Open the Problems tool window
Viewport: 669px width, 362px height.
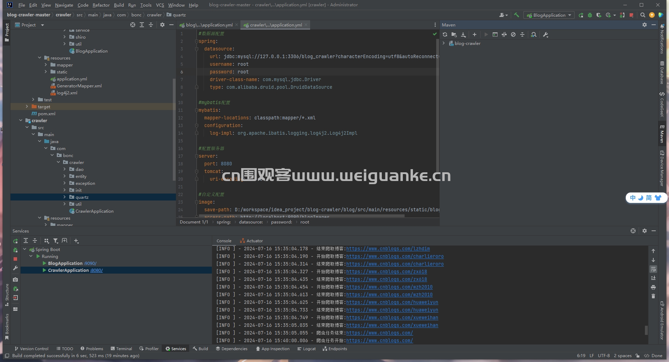[x=92, y=348]
